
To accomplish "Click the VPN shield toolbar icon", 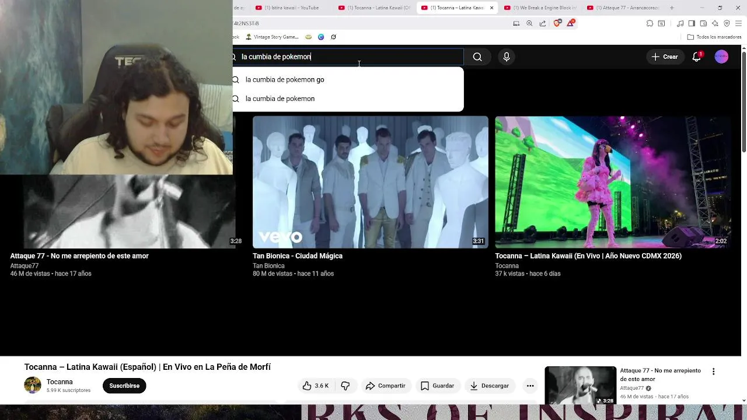I will pos(727,23).
